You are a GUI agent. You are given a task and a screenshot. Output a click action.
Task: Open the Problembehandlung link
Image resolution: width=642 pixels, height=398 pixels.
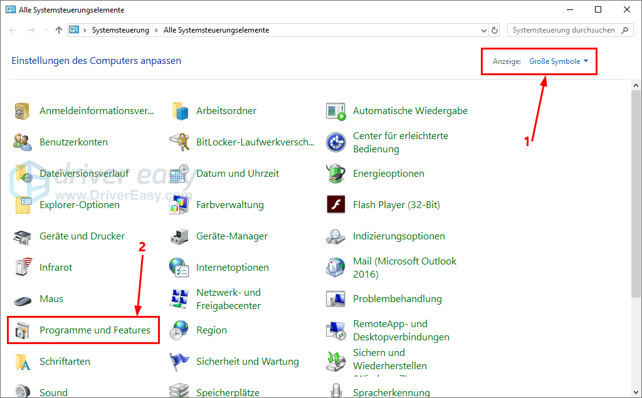click(397, 299)
